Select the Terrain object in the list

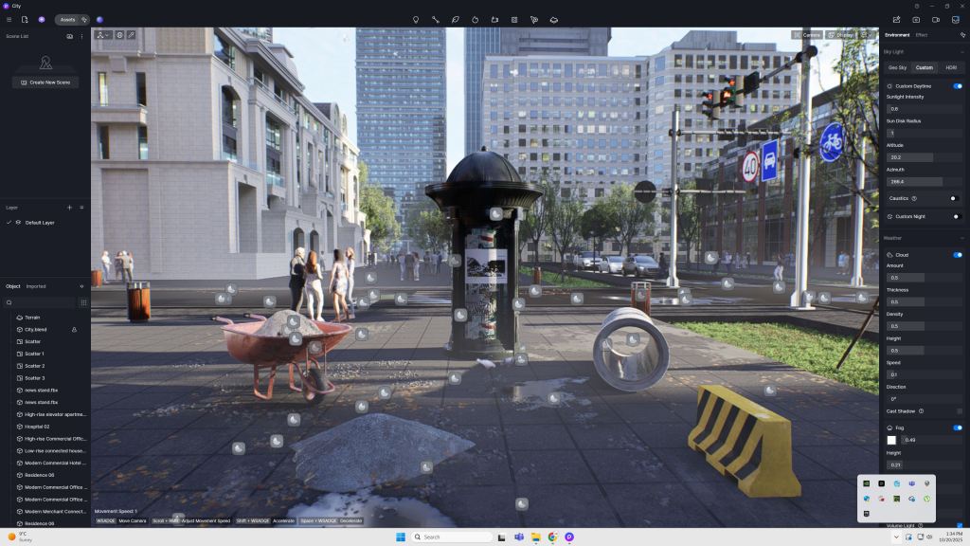pyautogui.click(x=32, y=317)
